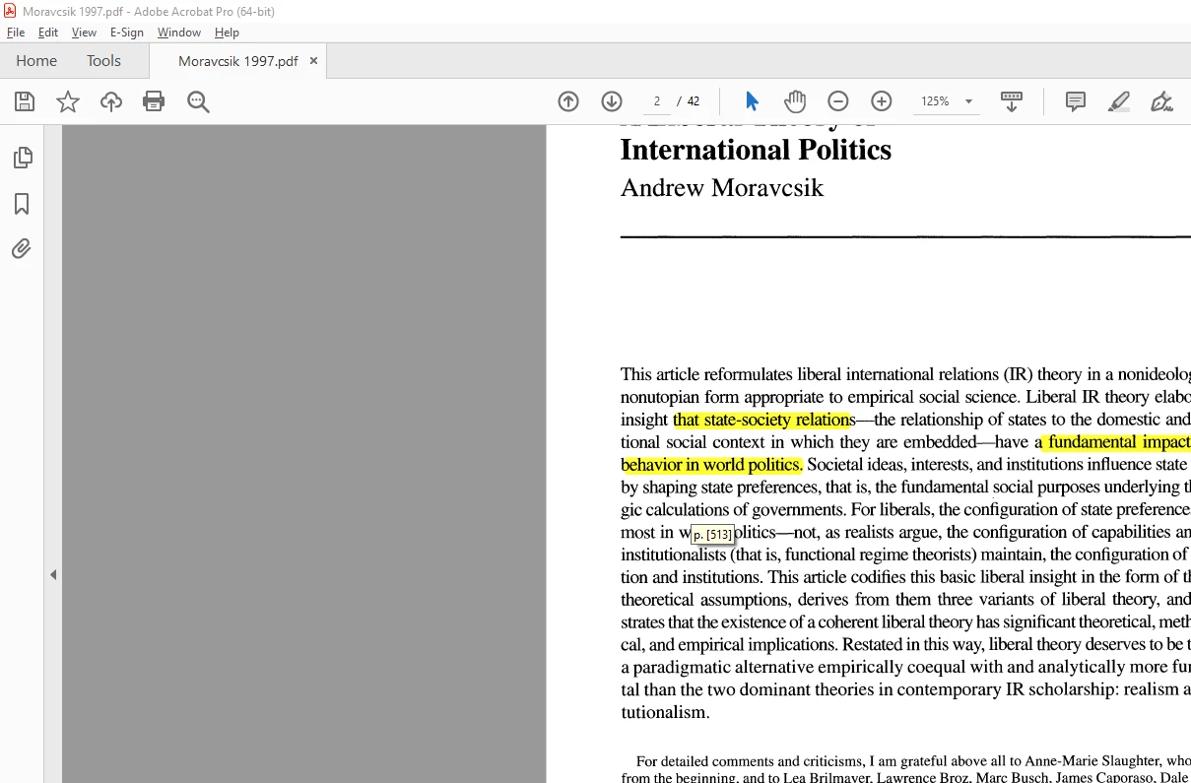Open the fit page scrolling options icon

pyautogui.click(x=1012, y=101)
